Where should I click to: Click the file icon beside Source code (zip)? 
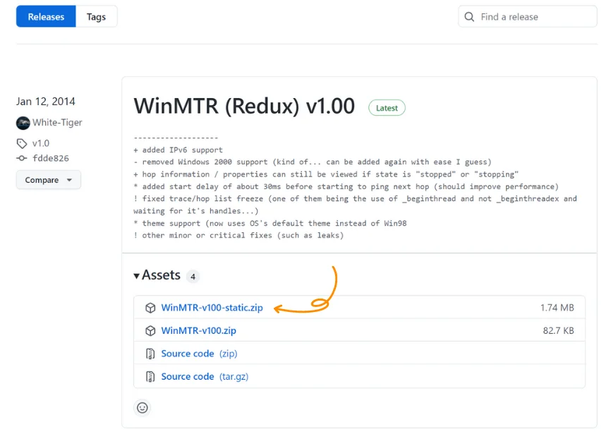[150, 354]
